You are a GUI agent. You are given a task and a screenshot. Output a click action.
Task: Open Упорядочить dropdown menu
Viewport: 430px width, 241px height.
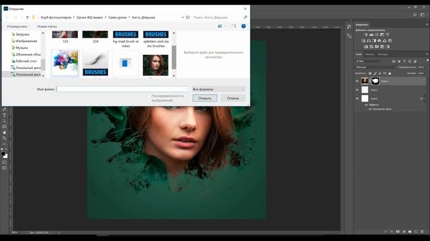click(18, 27)
